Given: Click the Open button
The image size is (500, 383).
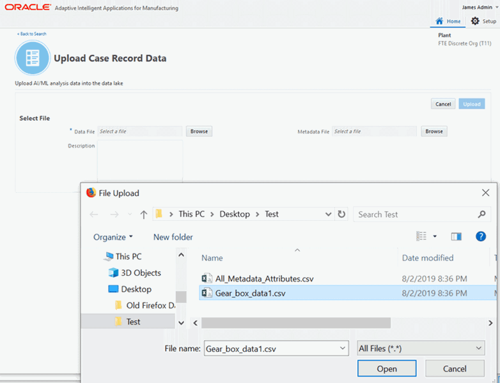Looking at the screenshot, I should coord(387,368).
